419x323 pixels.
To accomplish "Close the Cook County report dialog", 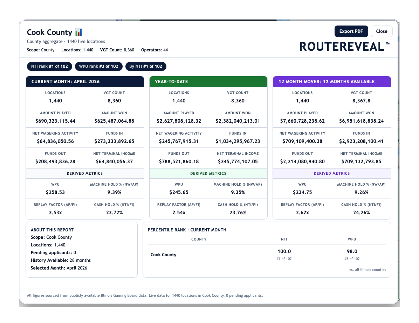I will pos(382,31).
